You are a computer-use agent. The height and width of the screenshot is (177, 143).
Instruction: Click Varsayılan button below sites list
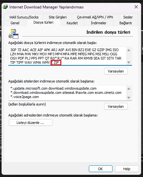pyautogui.click(x=116, y=106)
